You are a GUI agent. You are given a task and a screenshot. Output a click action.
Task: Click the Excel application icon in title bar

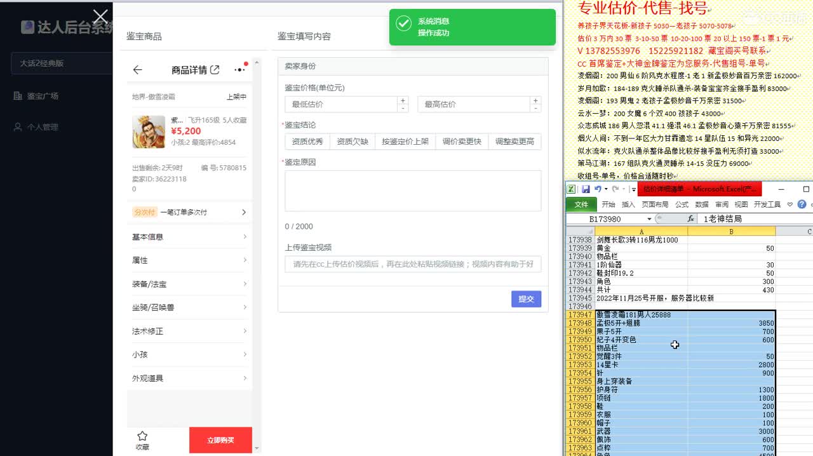(572, 189)
